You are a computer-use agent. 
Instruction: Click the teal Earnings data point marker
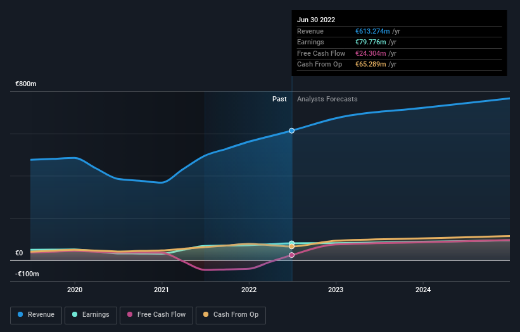pos(291,243)
